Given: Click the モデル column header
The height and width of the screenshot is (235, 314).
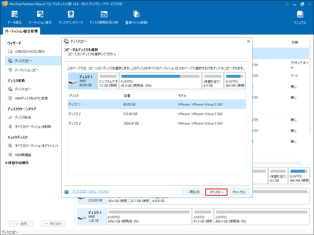Looking at the screenshot, I should (212, 96).
